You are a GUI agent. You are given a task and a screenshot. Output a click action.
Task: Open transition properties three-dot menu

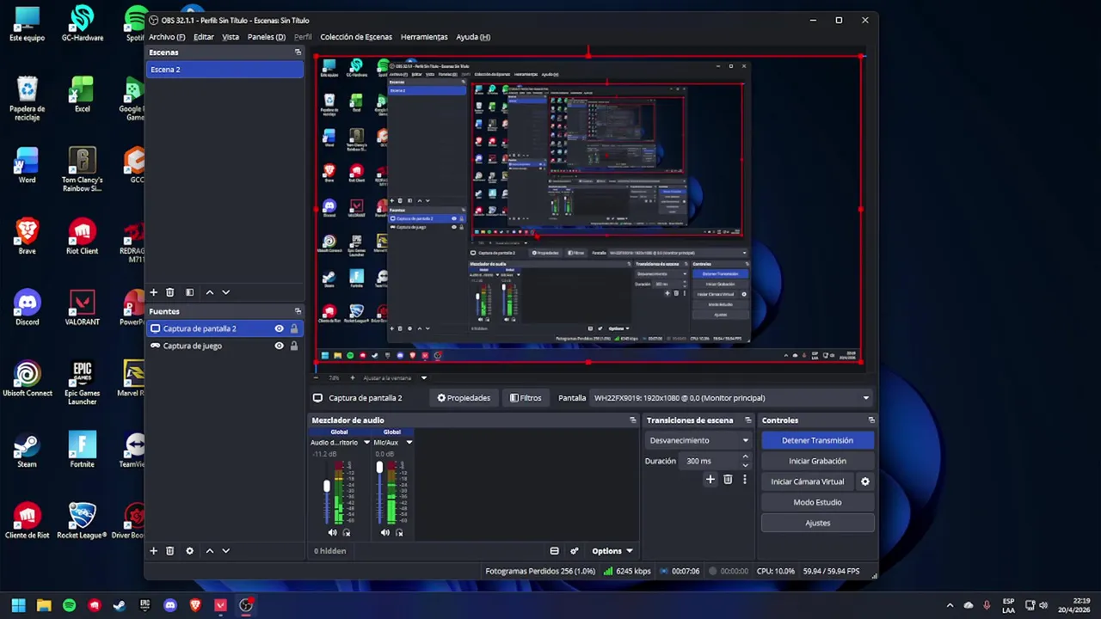[x=744, y=480]
